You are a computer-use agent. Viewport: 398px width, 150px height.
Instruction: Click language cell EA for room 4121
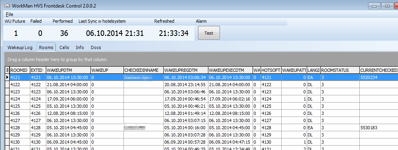click(x=314, y=77)
